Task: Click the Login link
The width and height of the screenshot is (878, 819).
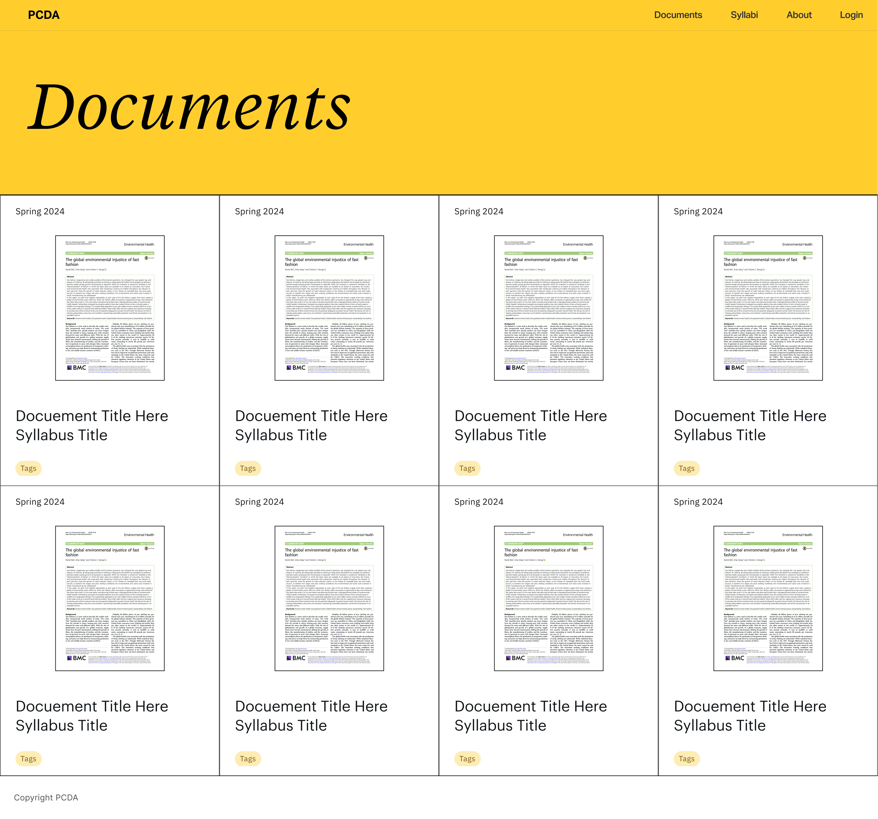Action: (851, 15)
